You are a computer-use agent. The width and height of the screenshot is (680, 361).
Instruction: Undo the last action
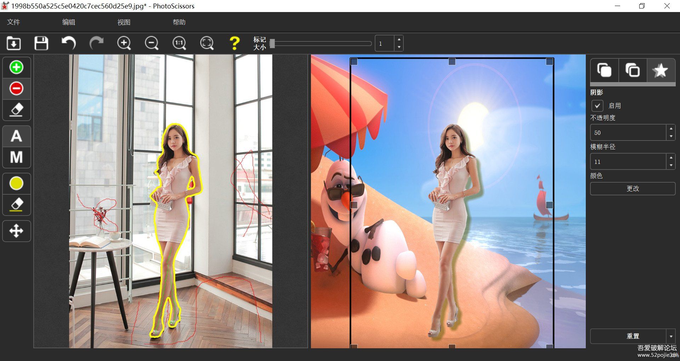tap(69, 44)
